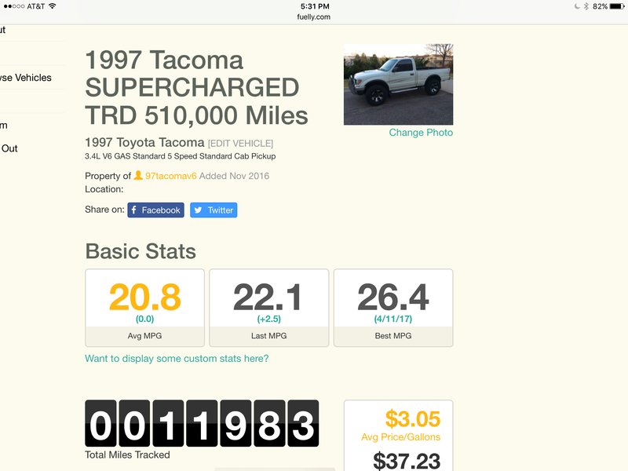Select the Out item in sidebar
Screen dimensions: 628x471
click(x=9, y=148)
